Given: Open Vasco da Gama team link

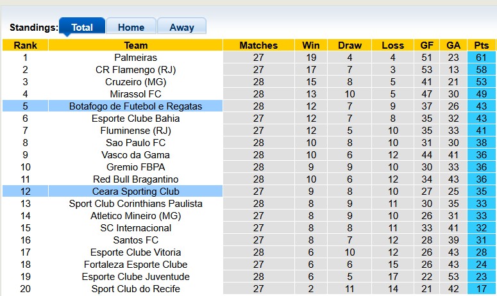Looking at the screenshot, I should 135,155.
